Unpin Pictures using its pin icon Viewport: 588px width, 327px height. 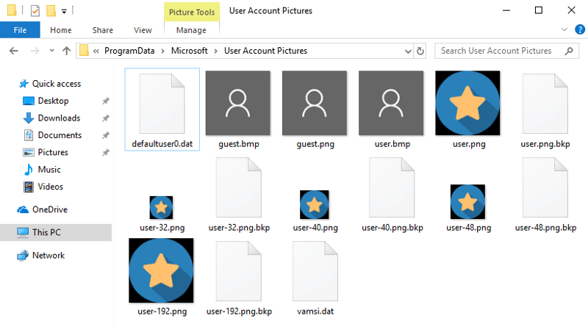[x=106, y=152]
